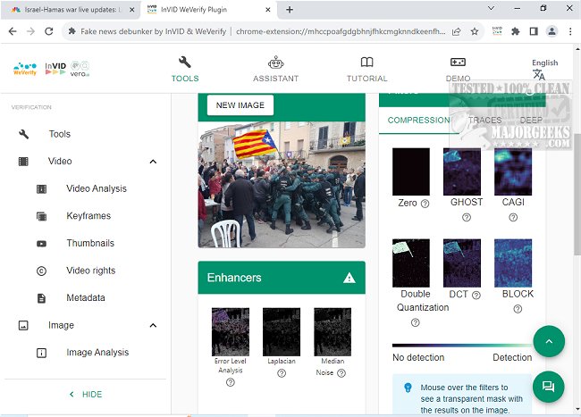Viewport: 581px width, 417px height.
Task: Close the Israel-Hamas war browser tab
Action: [131, 10]
